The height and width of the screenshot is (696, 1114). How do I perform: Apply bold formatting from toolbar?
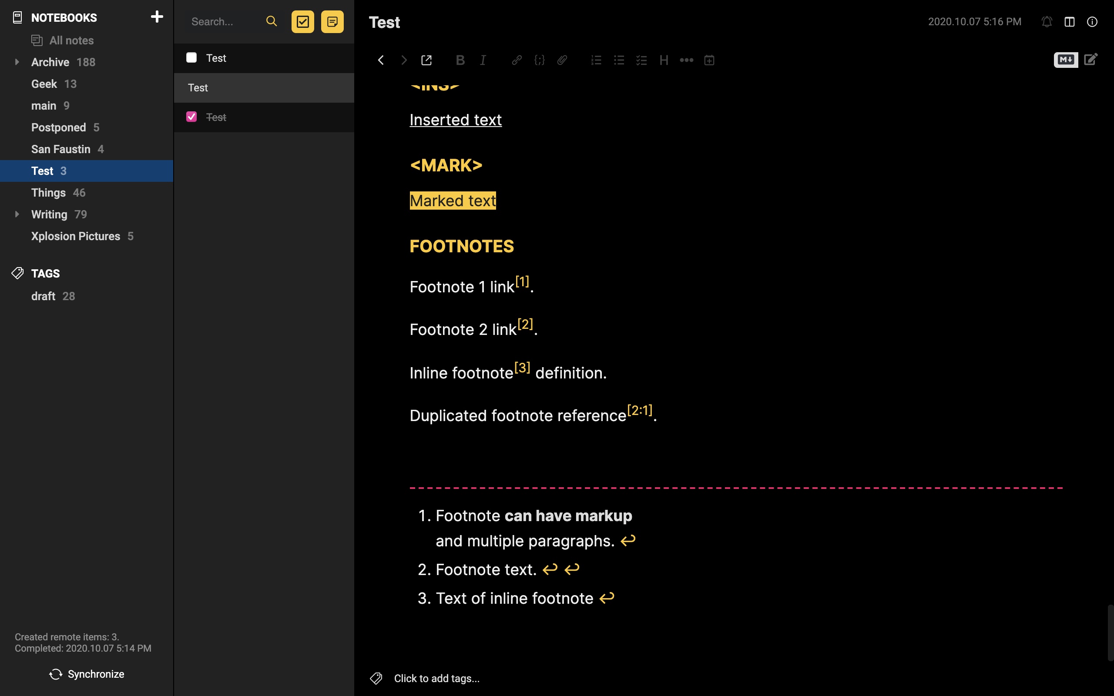[x=460, y=60]
